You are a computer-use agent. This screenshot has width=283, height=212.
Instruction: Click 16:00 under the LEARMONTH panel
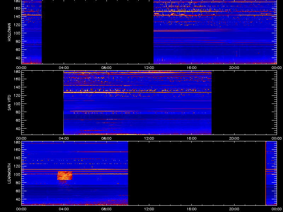[192, 209]
